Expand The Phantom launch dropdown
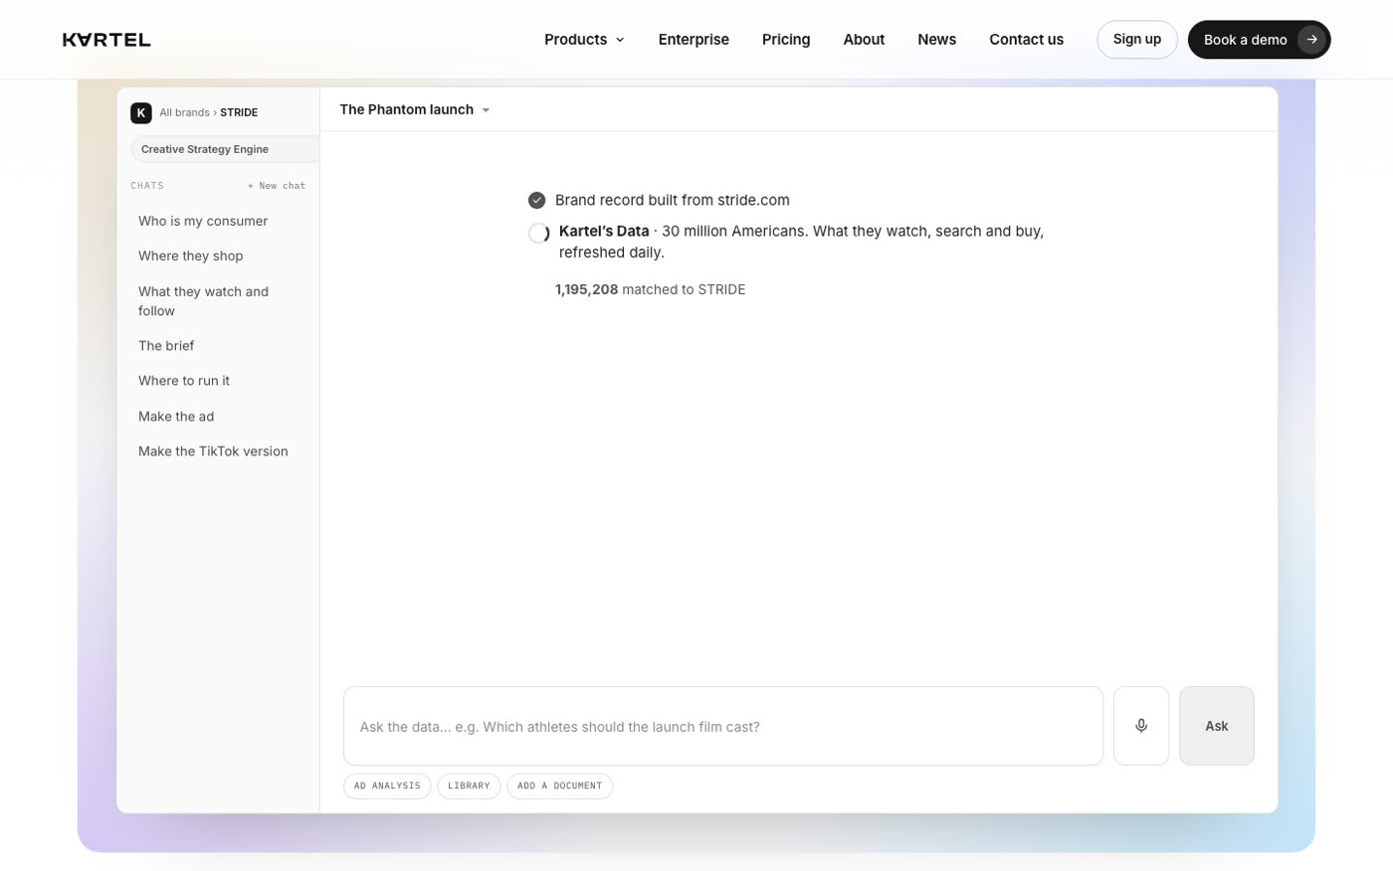This screenshot has height=871, width=1393. click(415, 109)
